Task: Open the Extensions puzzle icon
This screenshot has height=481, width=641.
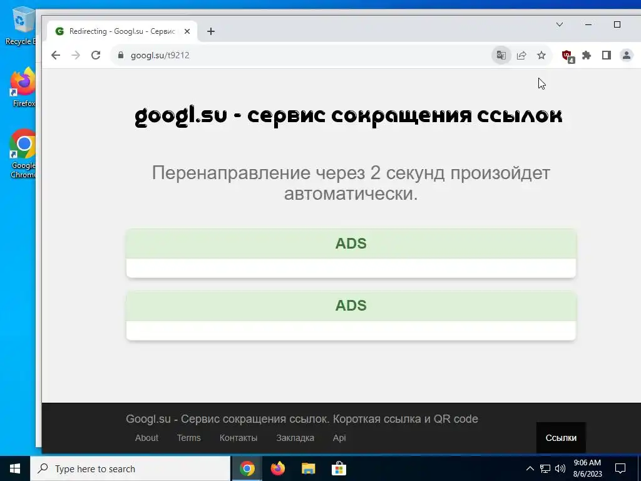Action: point(587,55)
